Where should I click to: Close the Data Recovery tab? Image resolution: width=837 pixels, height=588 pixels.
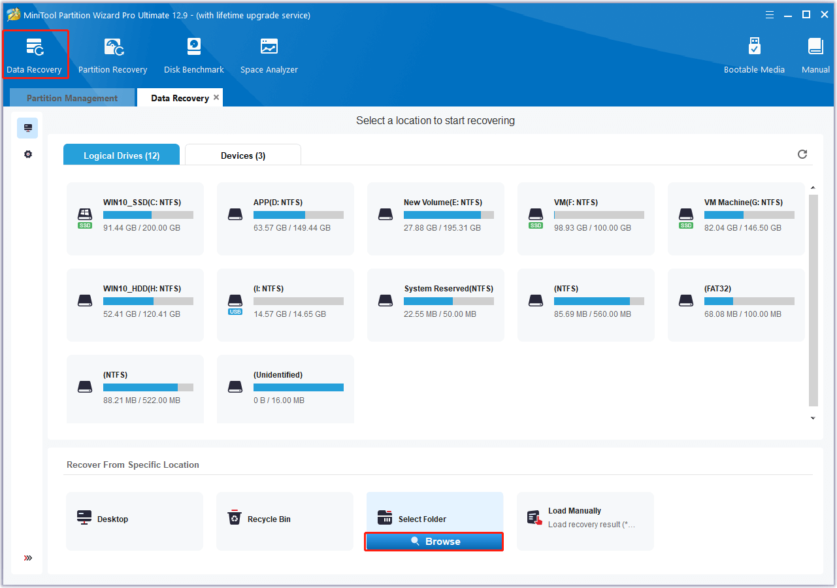point(216,97)
